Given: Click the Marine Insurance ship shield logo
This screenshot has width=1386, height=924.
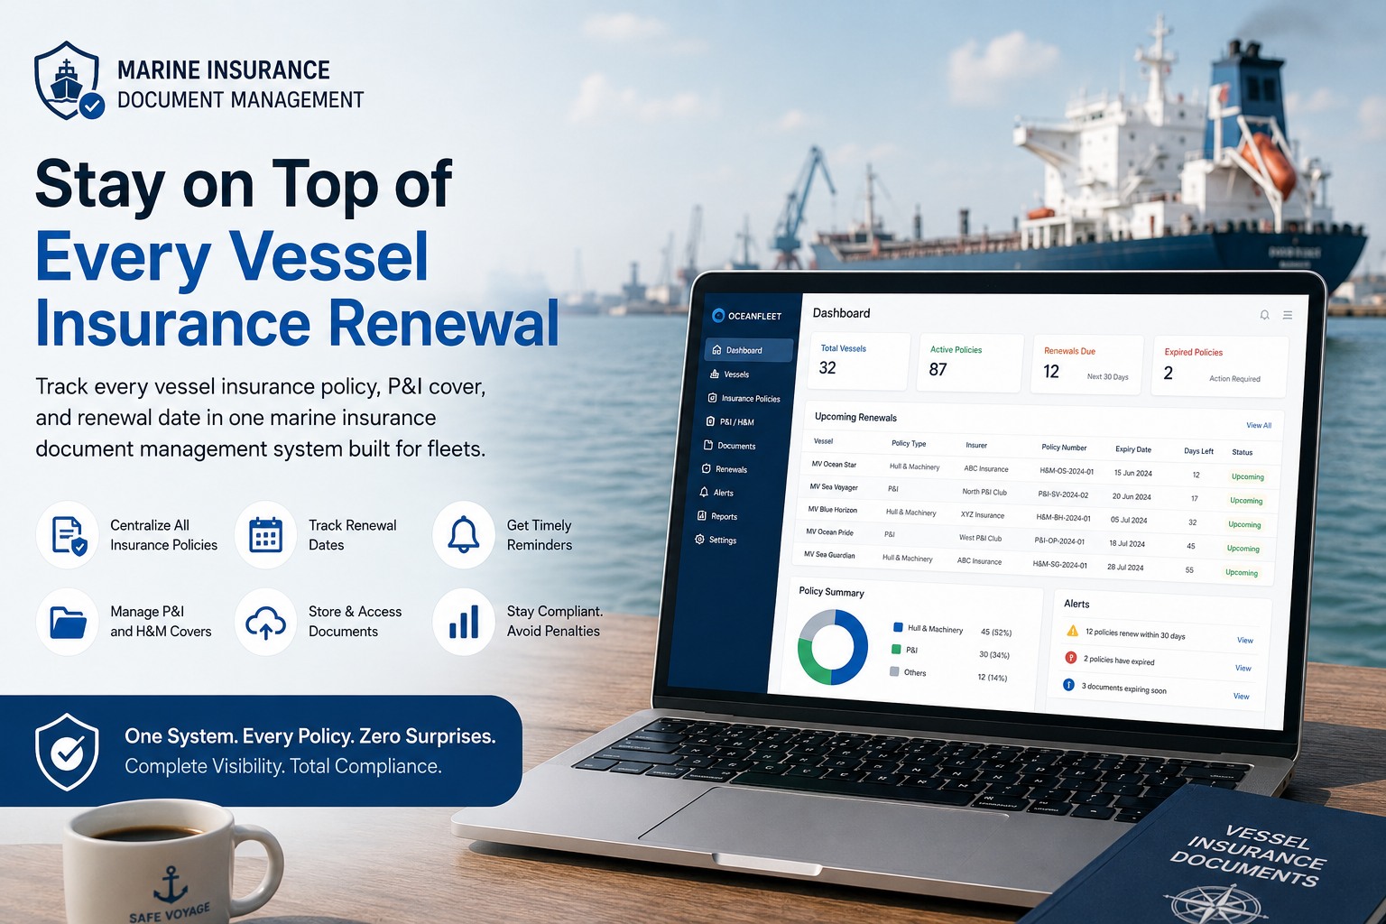Looking at the screenshot, I should pyautogui.click(x=69, y=80).
